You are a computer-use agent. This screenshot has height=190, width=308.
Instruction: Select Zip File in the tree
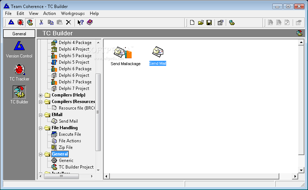pyautogui.click(x=65, y=147)
